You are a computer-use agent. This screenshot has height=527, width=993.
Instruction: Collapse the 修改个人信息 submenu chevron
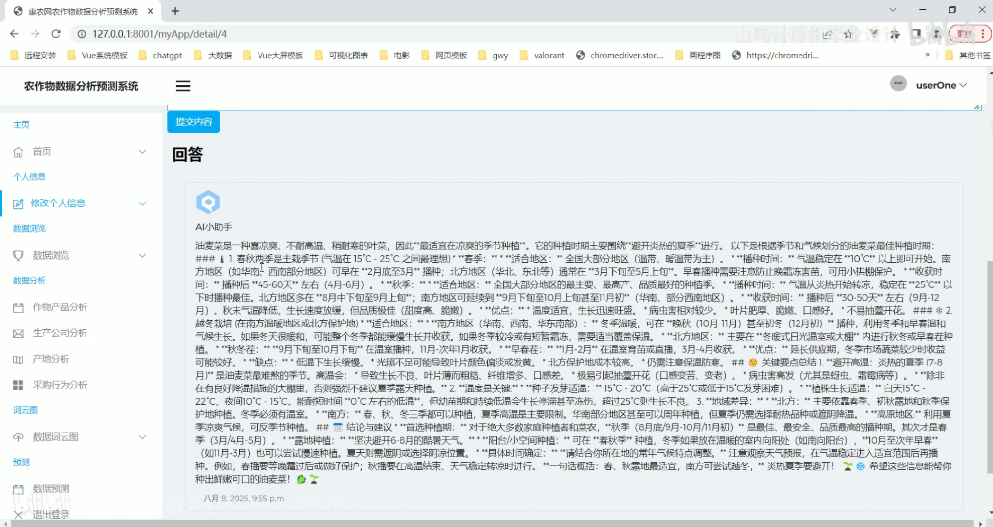click(142, 203)
